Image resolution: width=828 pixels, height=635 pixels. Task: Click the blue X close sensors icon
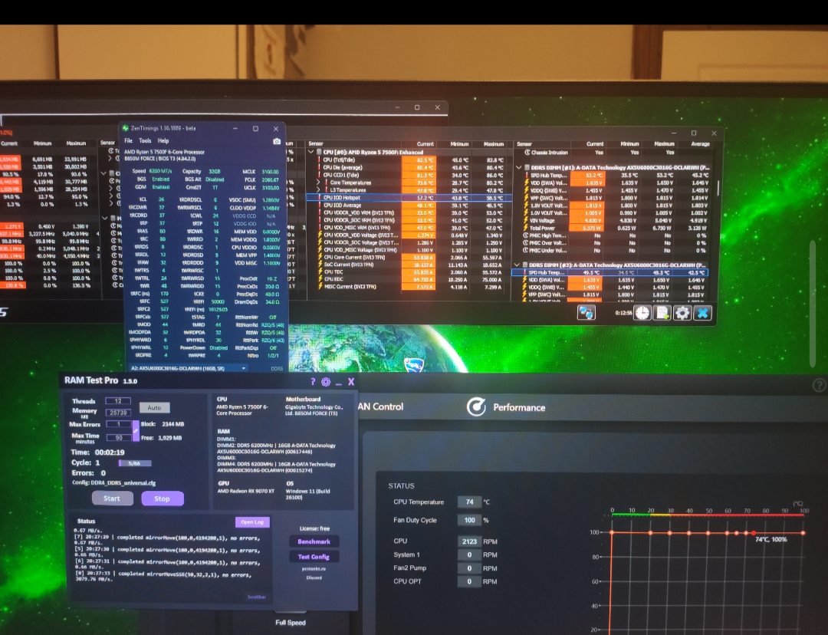coord(702,313)
